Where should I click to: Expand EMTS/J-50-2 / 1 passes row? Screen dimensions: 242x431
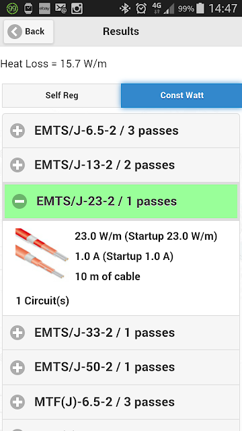point(121,368)
